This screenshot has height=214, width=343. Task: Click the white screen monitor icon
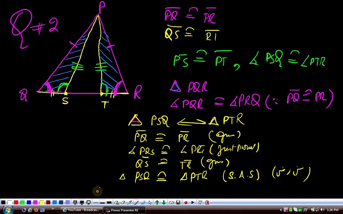(89, 202)
